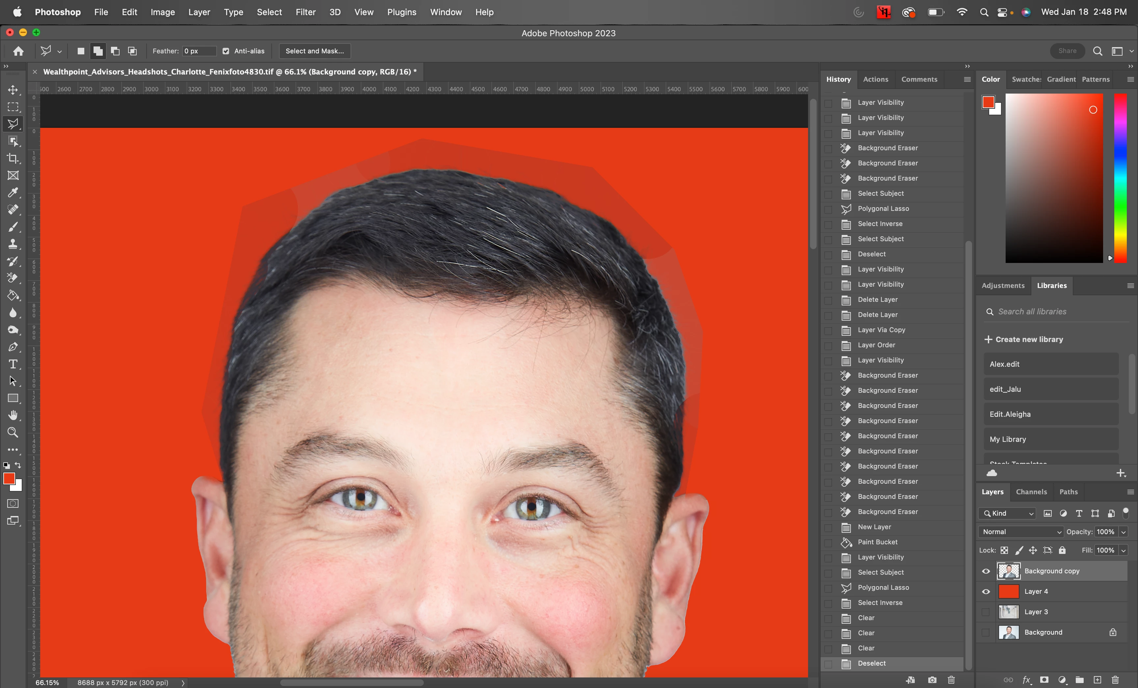The width and height of the screenshot is (1138, 688).
Task: Add a layer mask from the Layers panel
Action: (1044, 680)
